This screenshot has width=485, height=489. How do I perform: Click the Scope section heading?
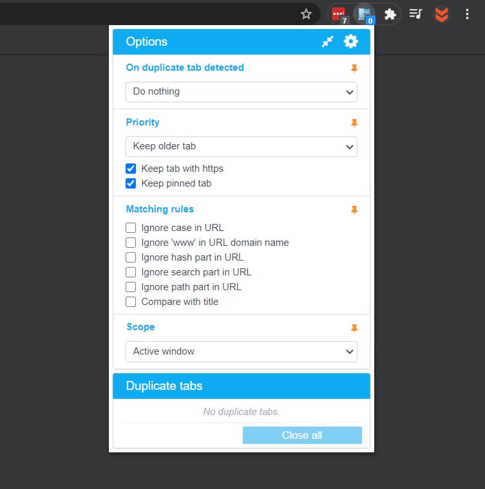(x=140, y=327)
